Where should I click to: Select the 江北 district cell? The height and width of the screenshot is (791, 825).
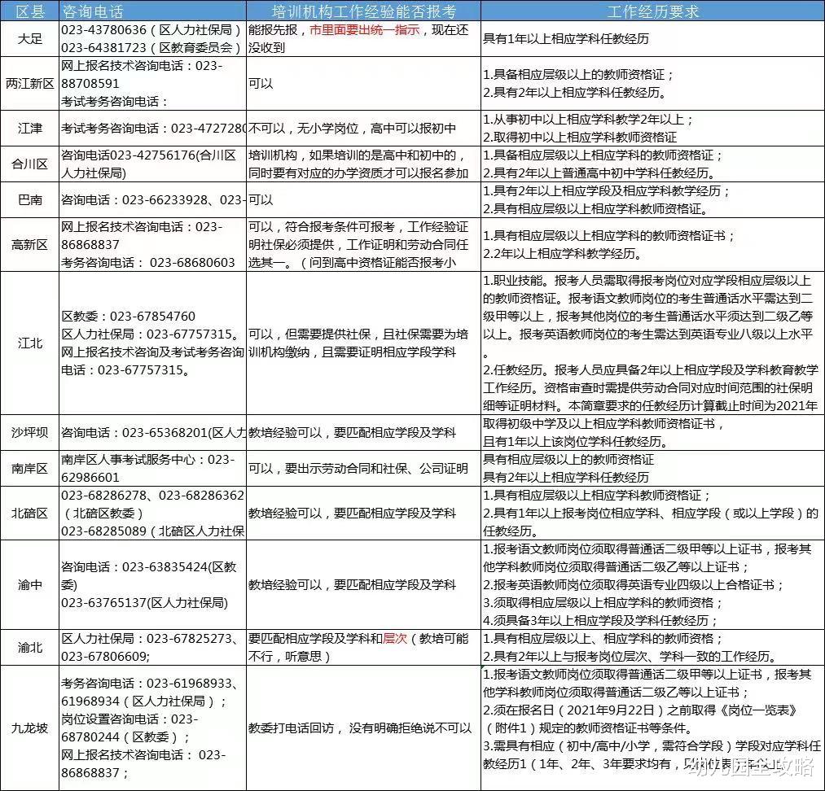pyautogui.click(x=29, y=343)
